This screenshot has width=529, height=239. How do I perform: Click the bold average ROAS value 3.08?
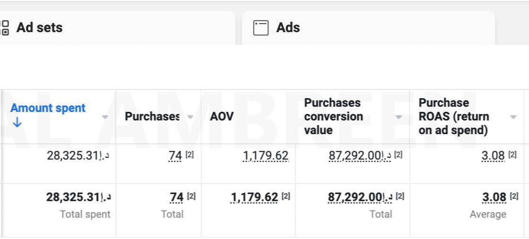(494, 197)
